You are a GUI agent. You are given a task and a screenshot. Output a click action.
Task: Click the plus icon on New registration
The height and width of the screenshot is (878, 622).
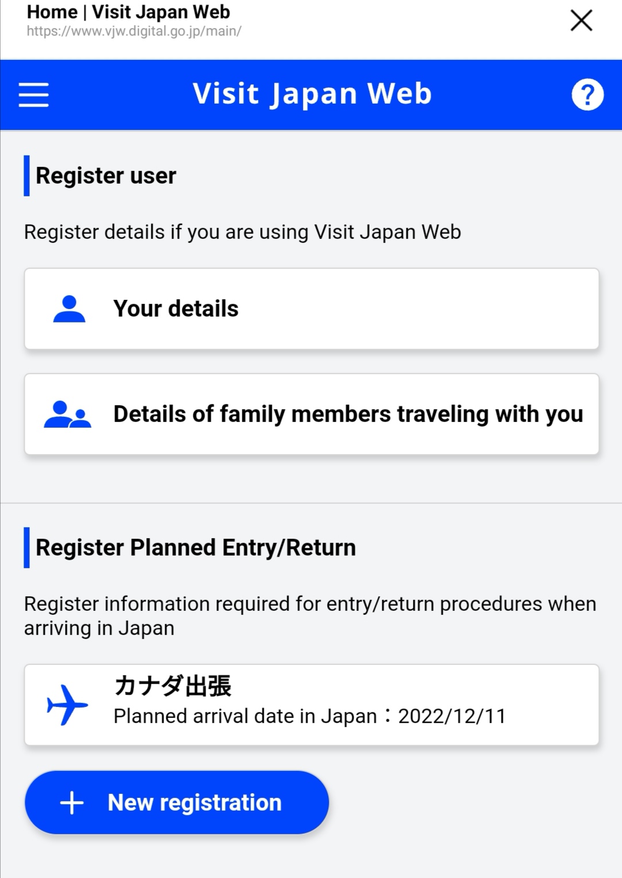[x=72, y=803]
